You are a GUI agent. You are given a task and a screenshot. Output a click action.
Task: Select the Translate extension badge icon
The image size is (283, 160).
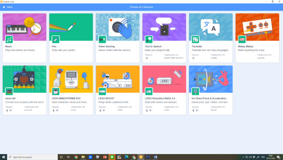pos(195,39)
